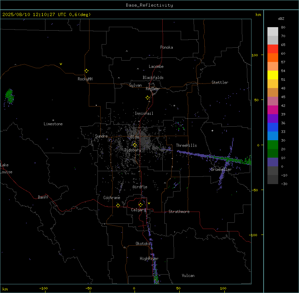This screenshot has width=299, height=293.
Task: Click the Okotoks town label
Action: coord(143,244)
